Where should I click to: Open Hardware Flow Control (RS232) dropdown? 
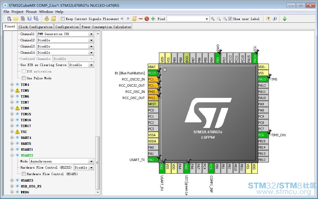[84, 167]
